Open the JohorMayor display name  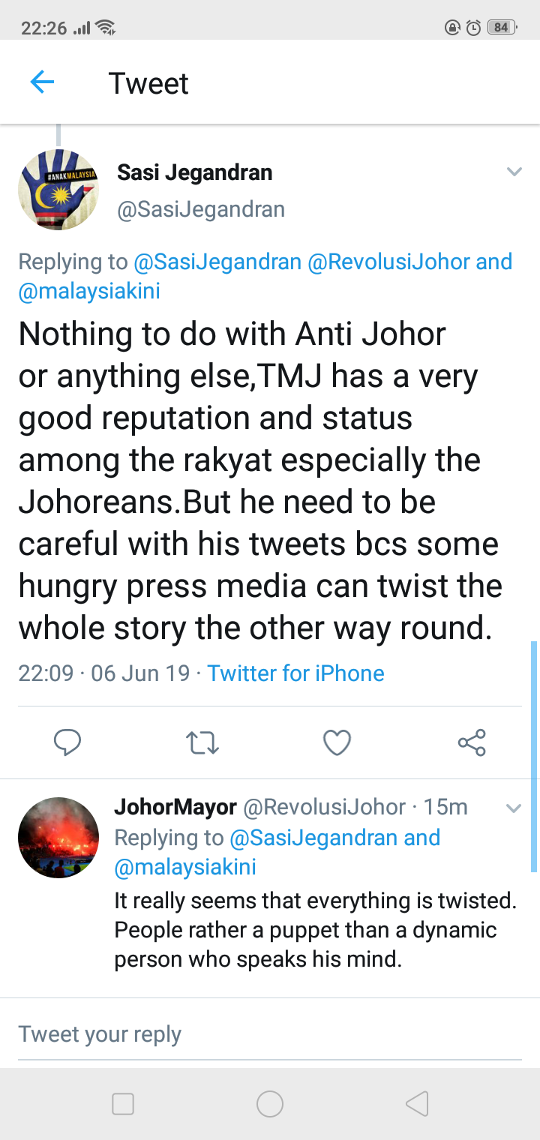(x=175, y=807)
